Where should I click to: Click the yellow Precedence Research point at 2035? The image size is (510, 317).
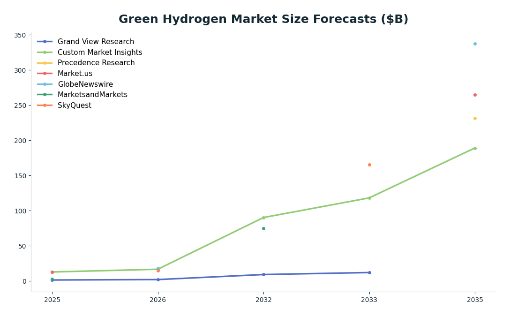pos(475,119)
